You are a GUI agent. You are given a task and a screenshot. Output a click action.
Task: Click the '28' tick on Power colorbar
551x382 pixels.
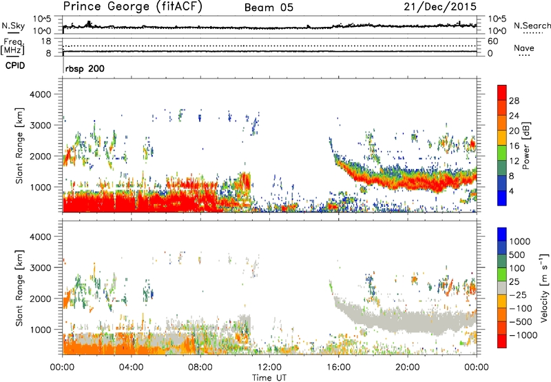(x=514, y=101)
